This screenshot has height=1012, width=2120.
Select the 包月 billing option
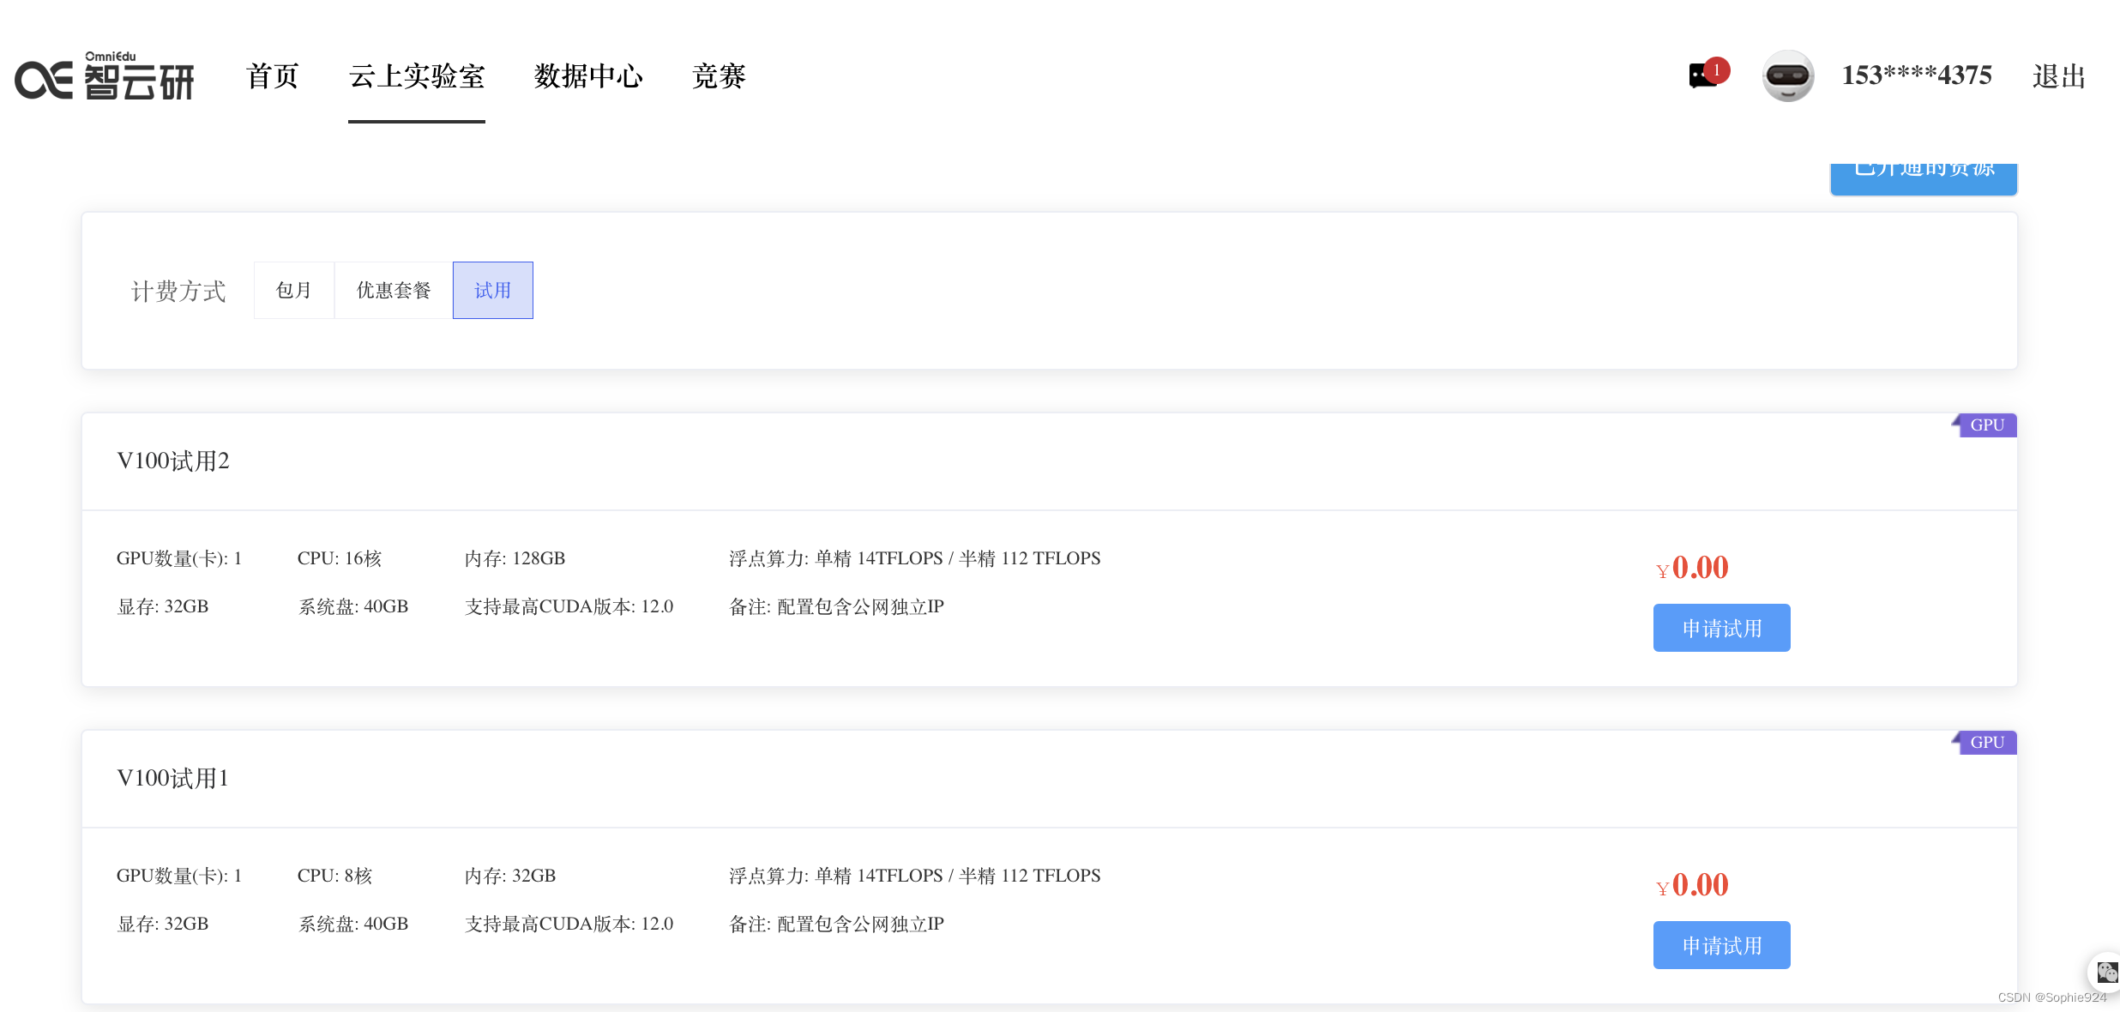coord(293,291)
